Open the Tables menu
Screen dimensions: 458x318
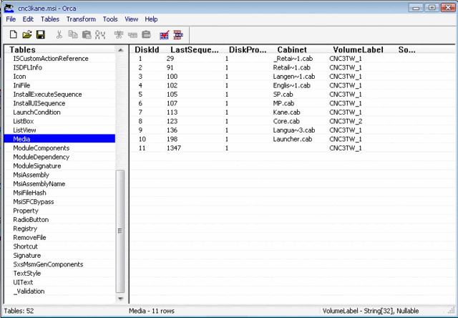tap(50, 19)
